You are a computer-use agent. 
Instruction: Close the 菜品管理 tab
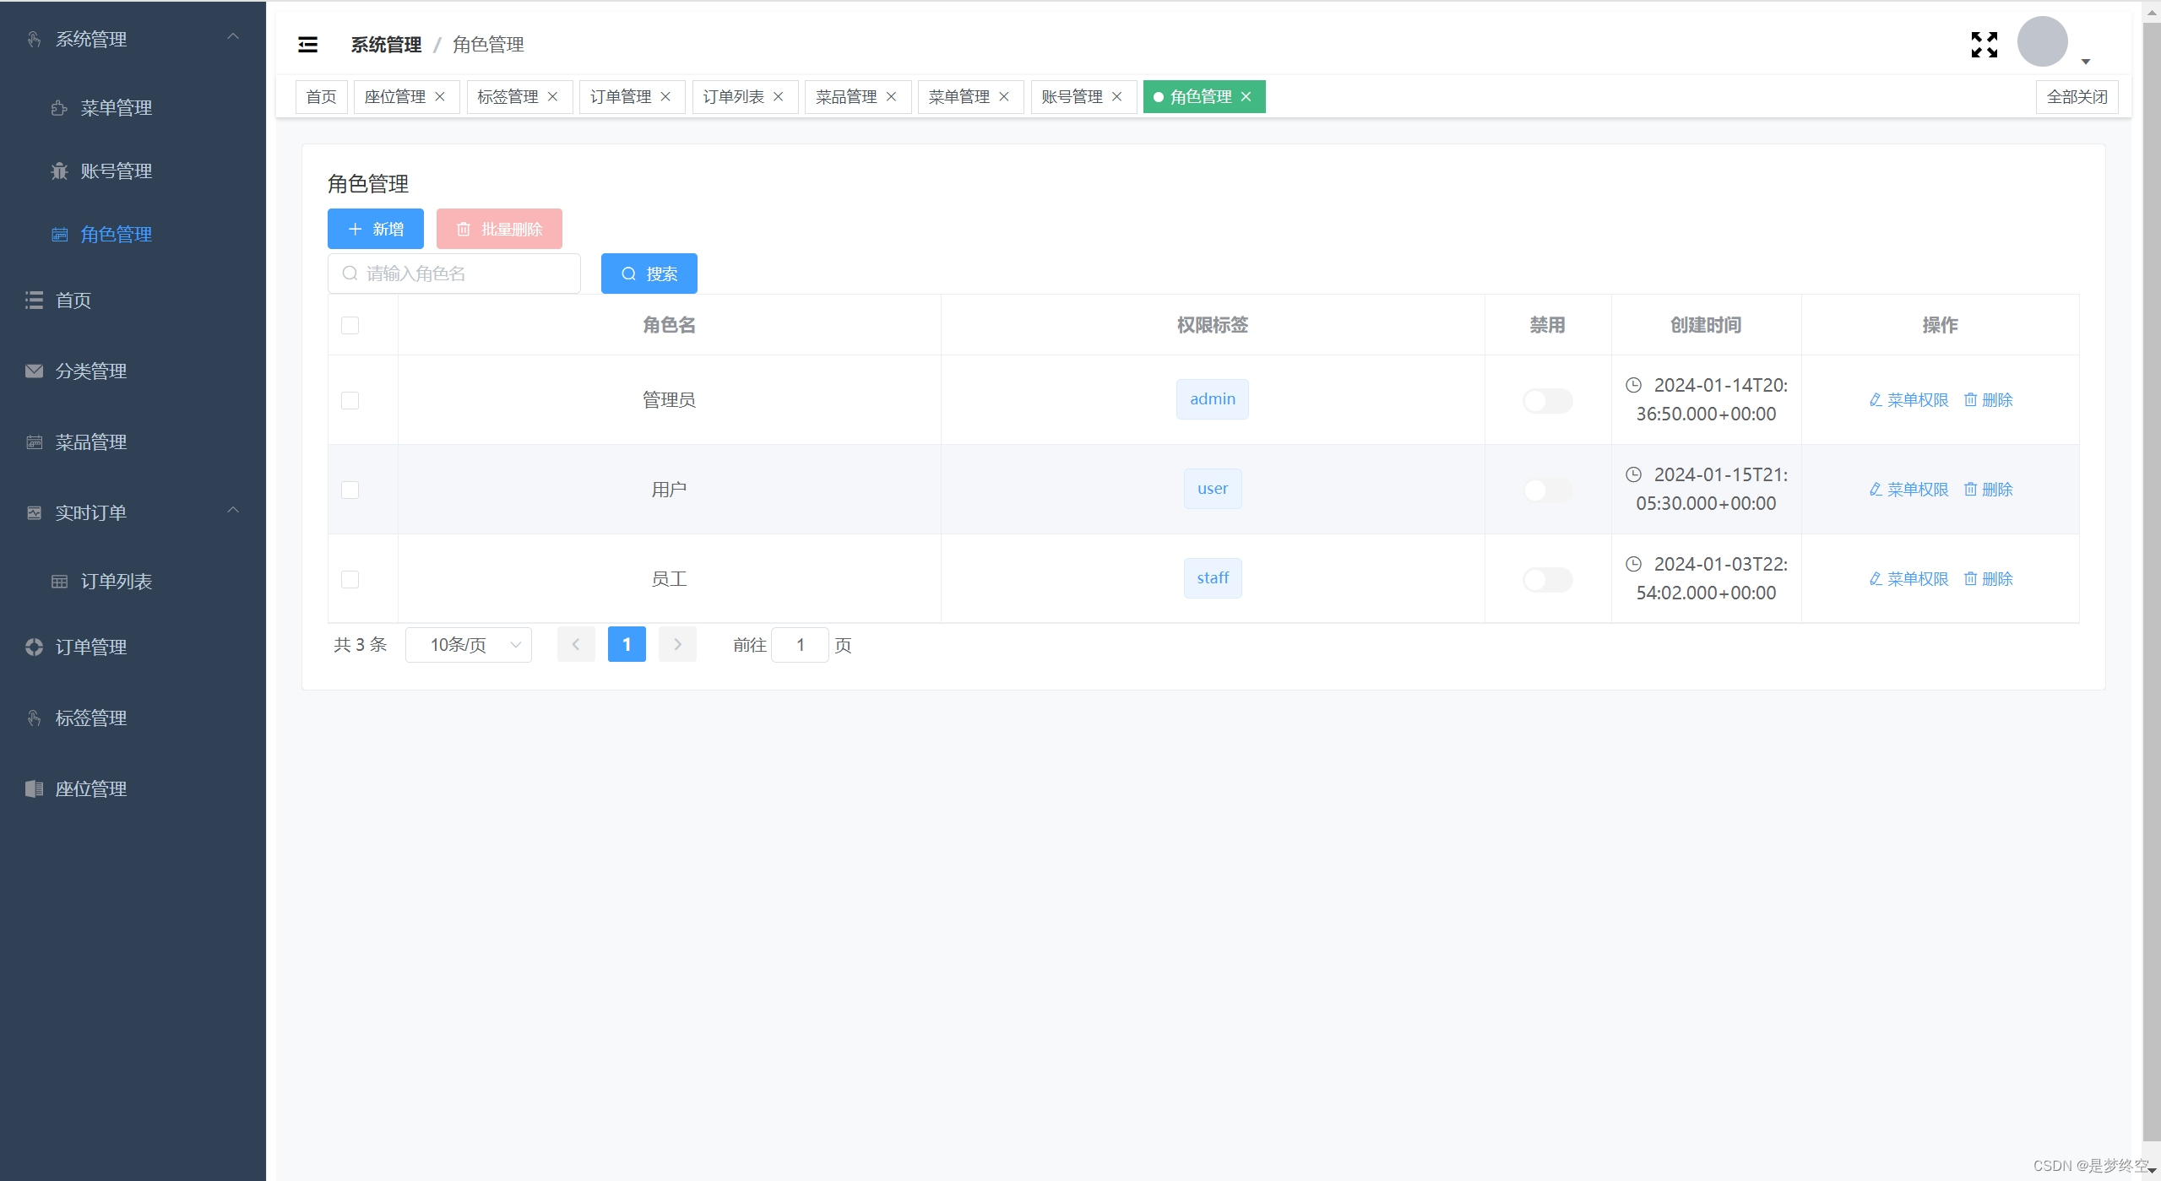click(x=891, y=97)
